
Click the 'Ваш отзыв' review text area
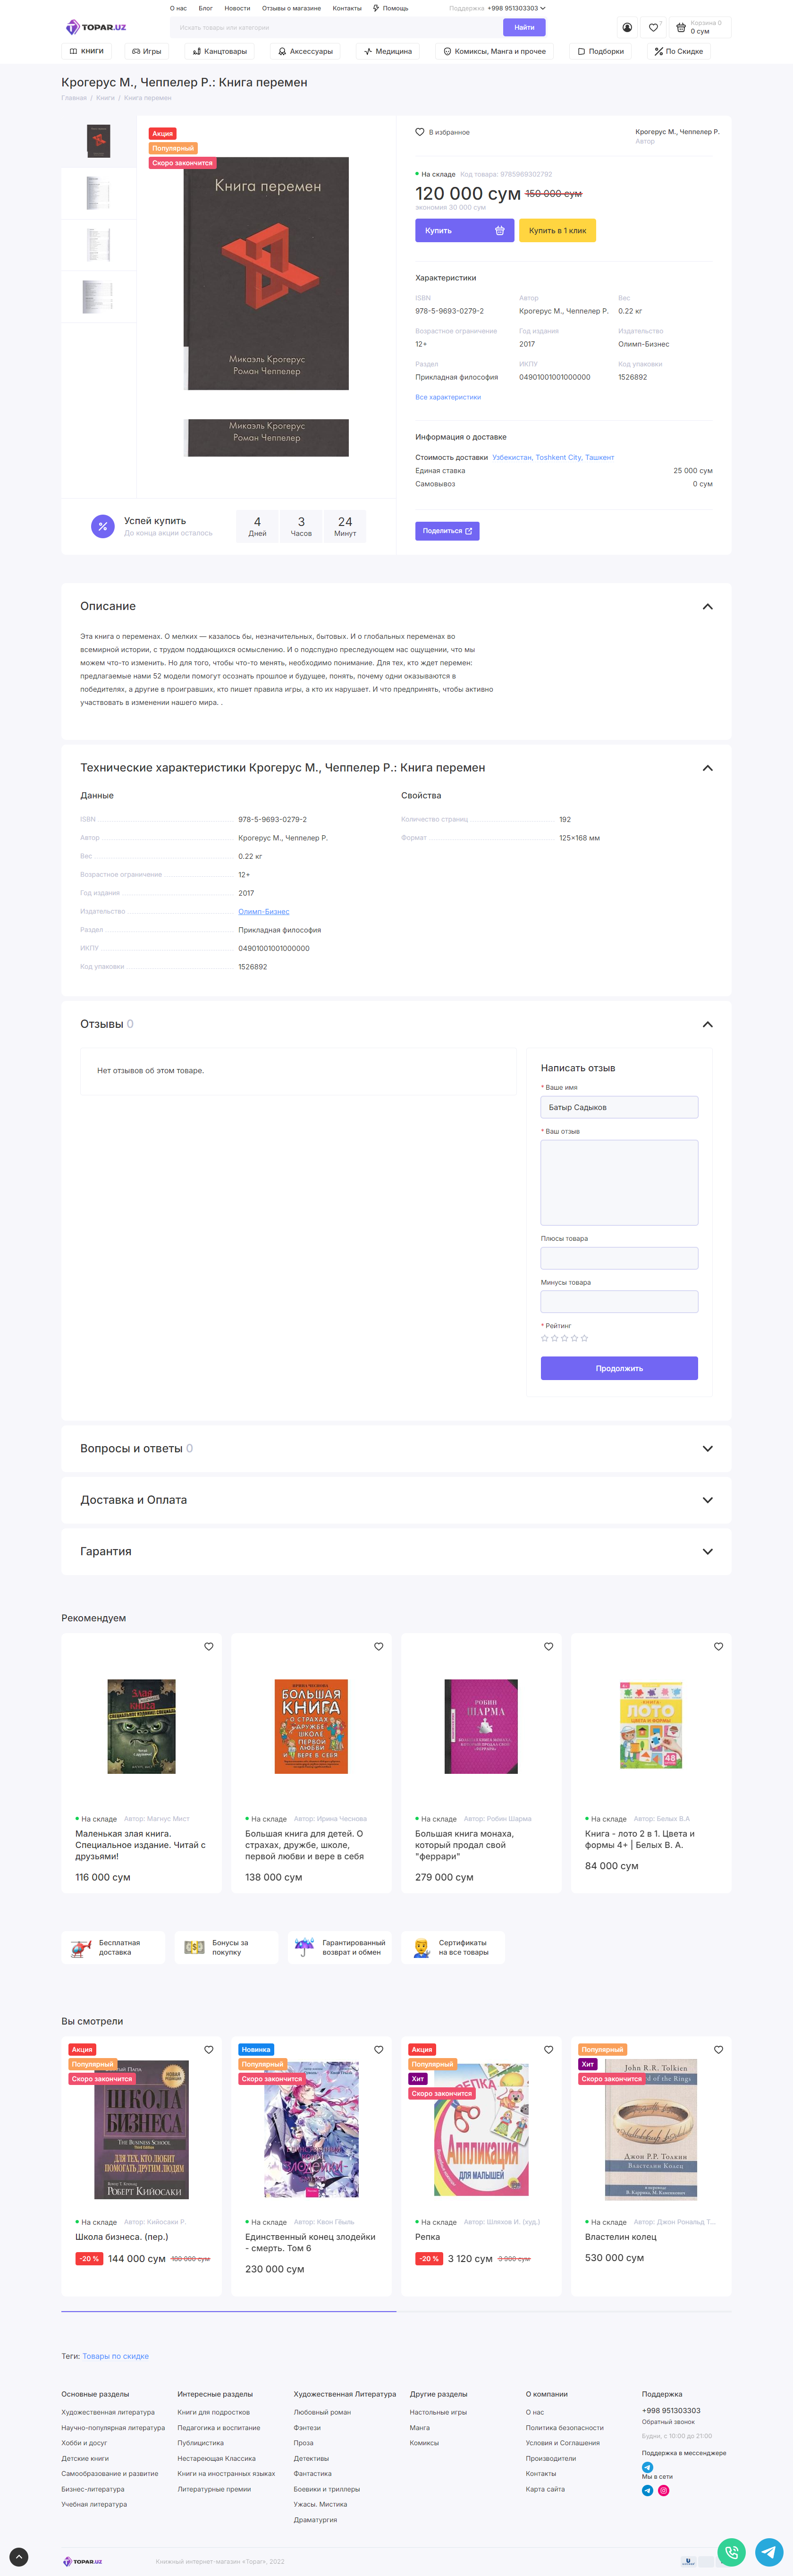(x=619, y=1182)
